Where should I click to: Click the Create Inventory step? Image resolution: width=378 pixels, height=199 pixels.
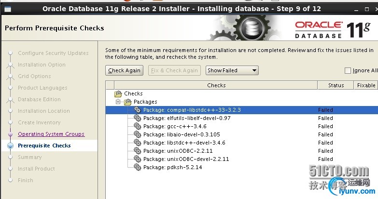(x=39, y=122)
